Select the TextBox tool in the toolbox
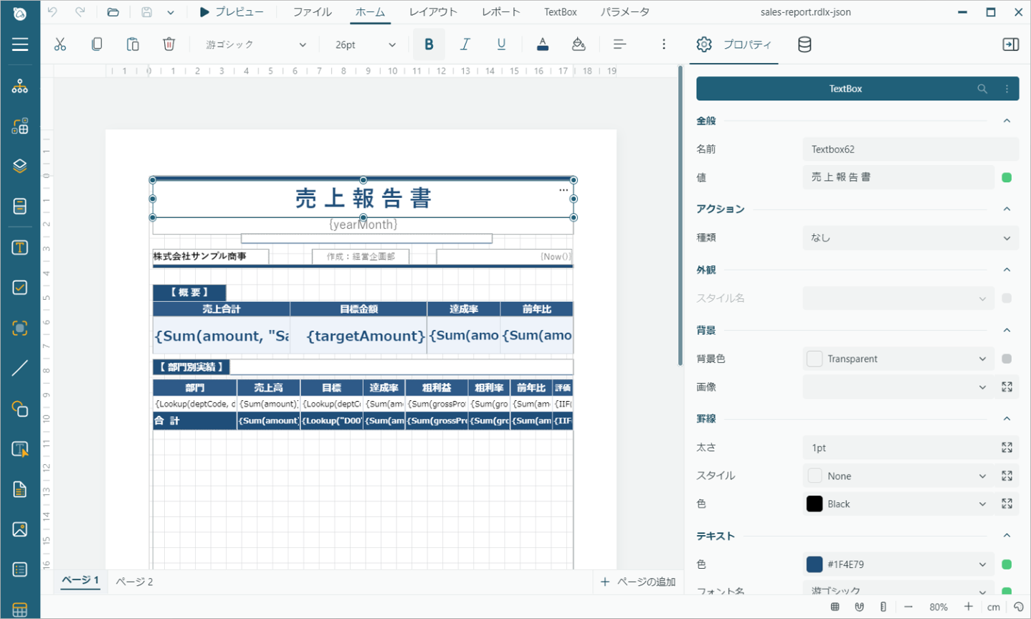The height and width of the screenshot is (619, 1031). point(20,247)
